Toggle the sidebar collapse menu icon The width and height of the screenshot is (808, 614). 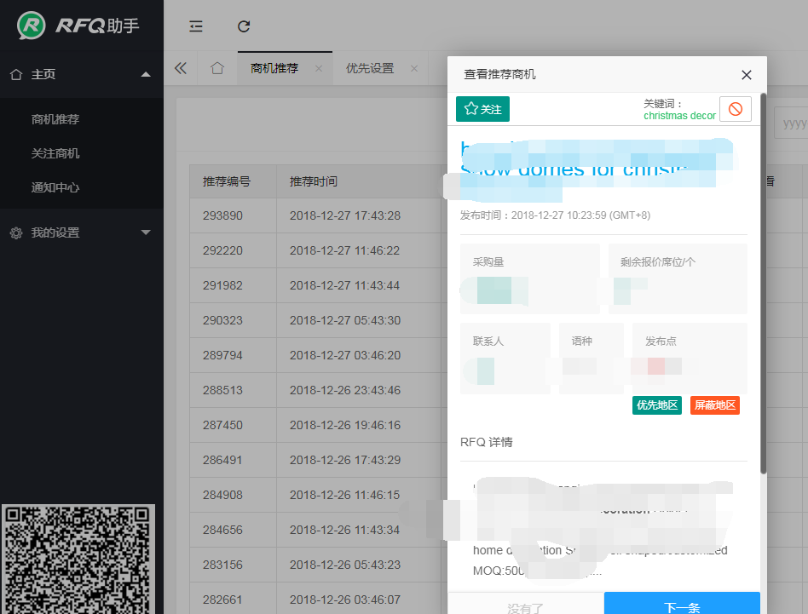(x=196, y=26)
